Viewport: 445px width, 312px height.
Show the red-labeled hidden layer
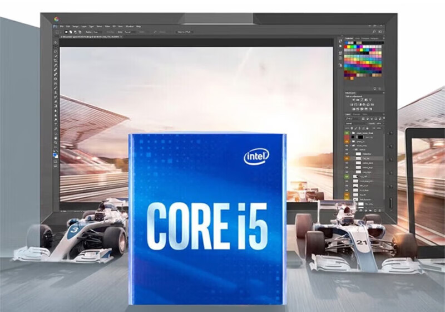(x=347, y=137)
